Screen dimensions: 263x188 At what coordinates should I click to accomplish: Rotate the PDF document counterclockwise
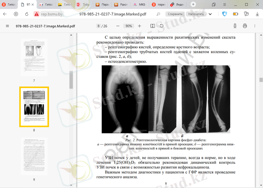point(161,26)
